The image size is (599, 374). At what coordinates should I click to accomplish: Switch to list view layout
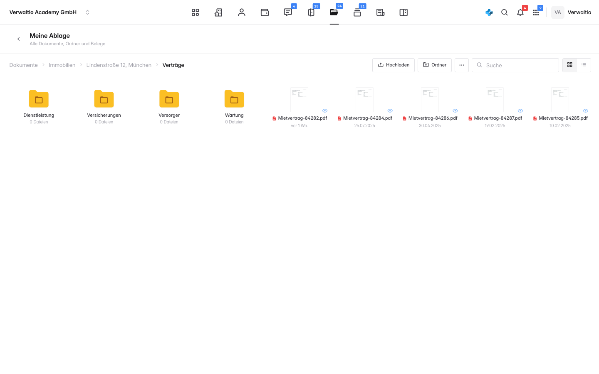click(x=584, y=65)
